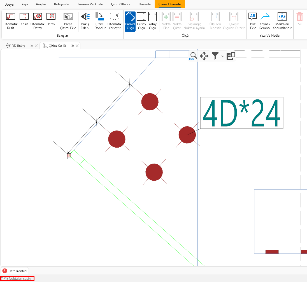Image resolution: width=307 pixels, height=282 pixels.
Task: Toggle the active Paralel Ölçü tool
Action: point(130,21)
